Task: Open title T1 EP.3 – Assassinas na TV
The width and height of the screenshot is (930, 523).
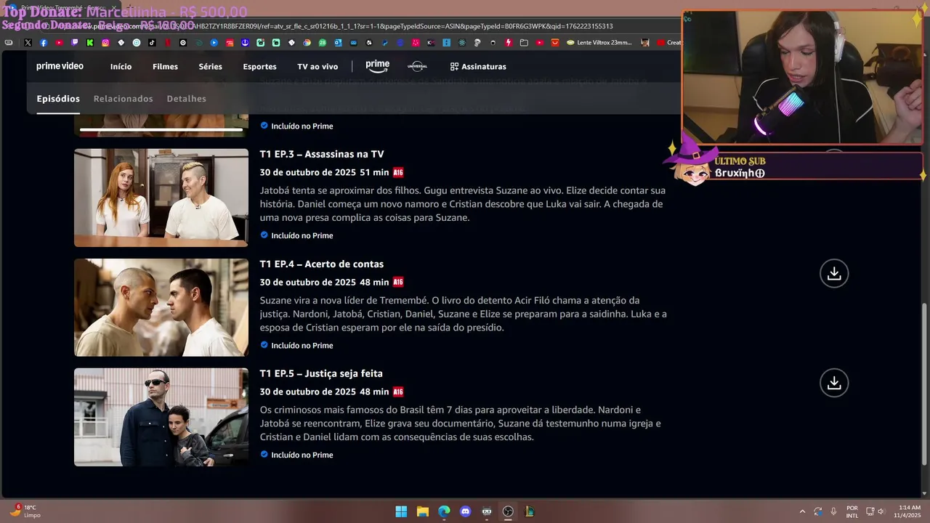Action: (x=322, y=154)
